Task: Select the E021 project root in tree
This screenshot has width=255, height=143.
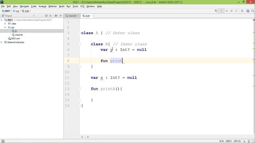Action: (10, 20)
